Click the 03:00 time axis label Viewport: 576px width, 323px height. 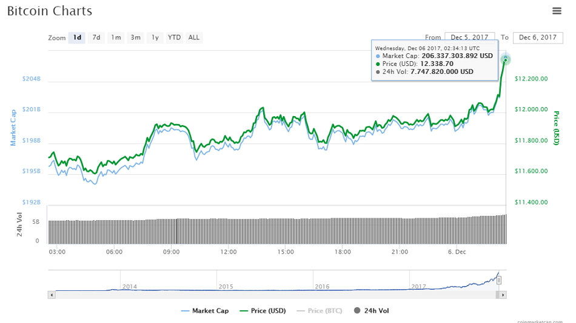[57, 252]
